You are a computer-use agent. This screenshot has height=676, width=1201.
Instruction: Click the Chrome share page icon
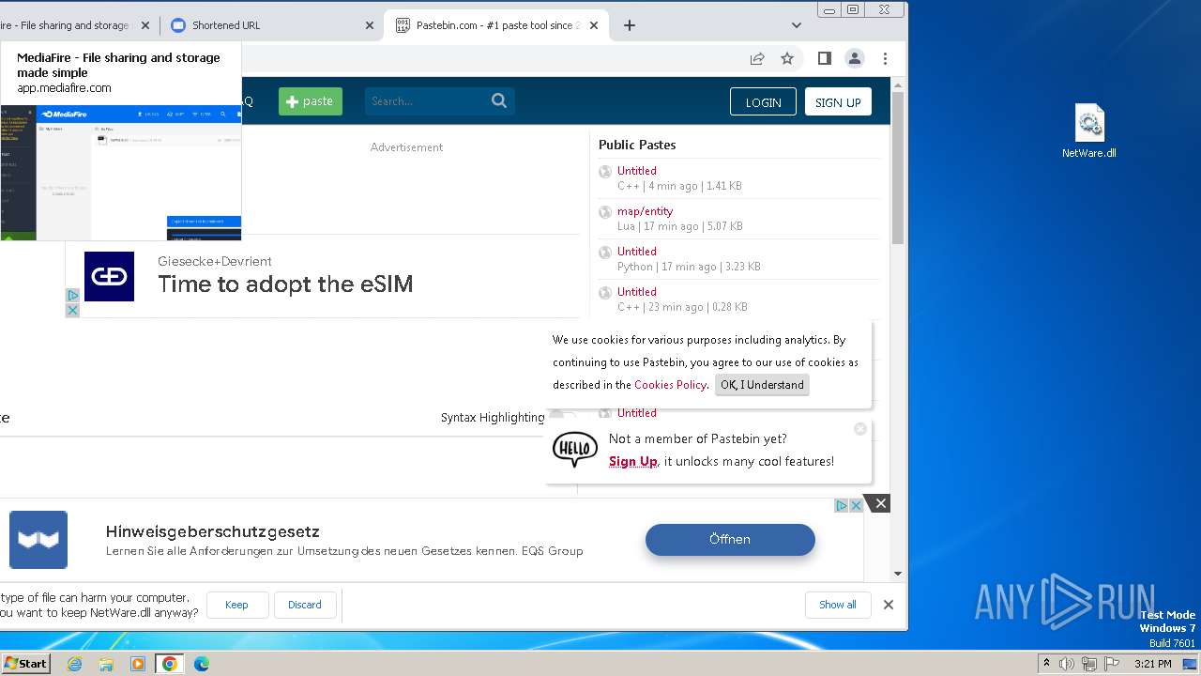tap(757, 58)
